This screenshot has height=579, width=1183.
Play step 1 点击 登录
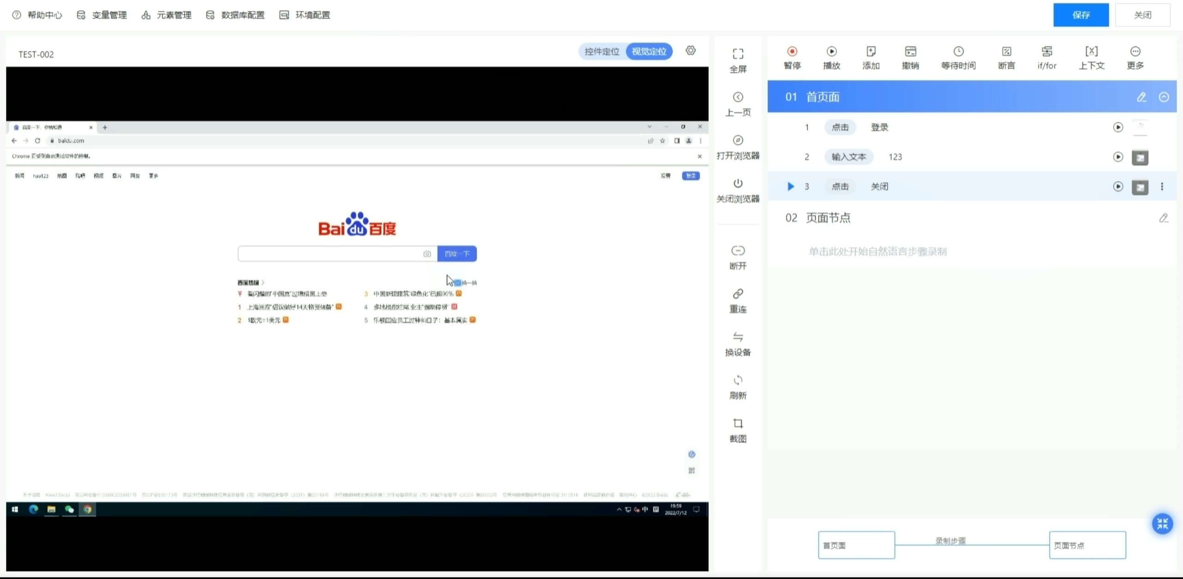[1118, 127]
